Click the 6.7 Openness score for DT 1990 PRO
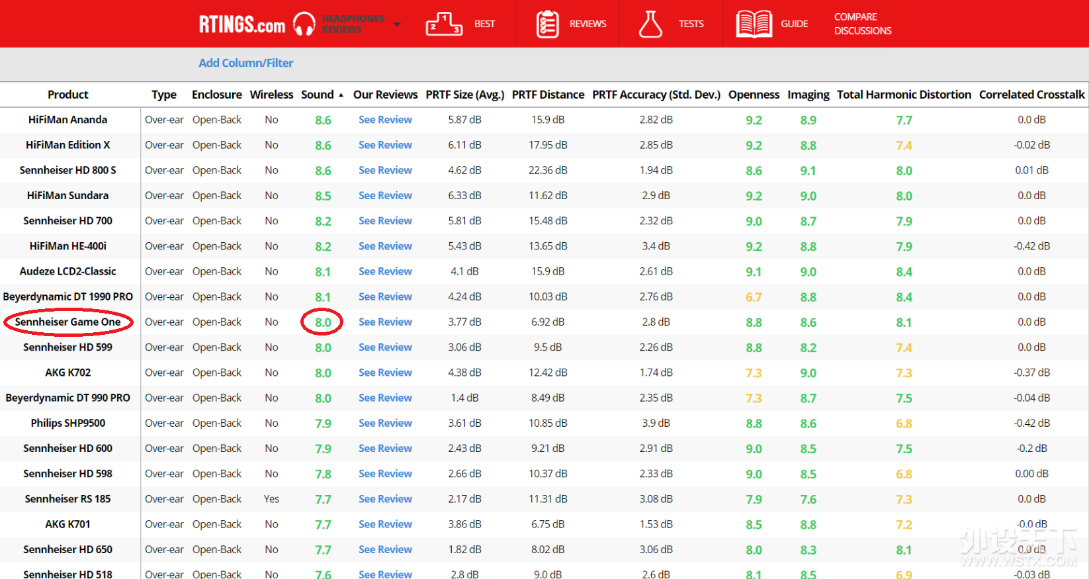The image size is (1089, 579). point(754,297)
